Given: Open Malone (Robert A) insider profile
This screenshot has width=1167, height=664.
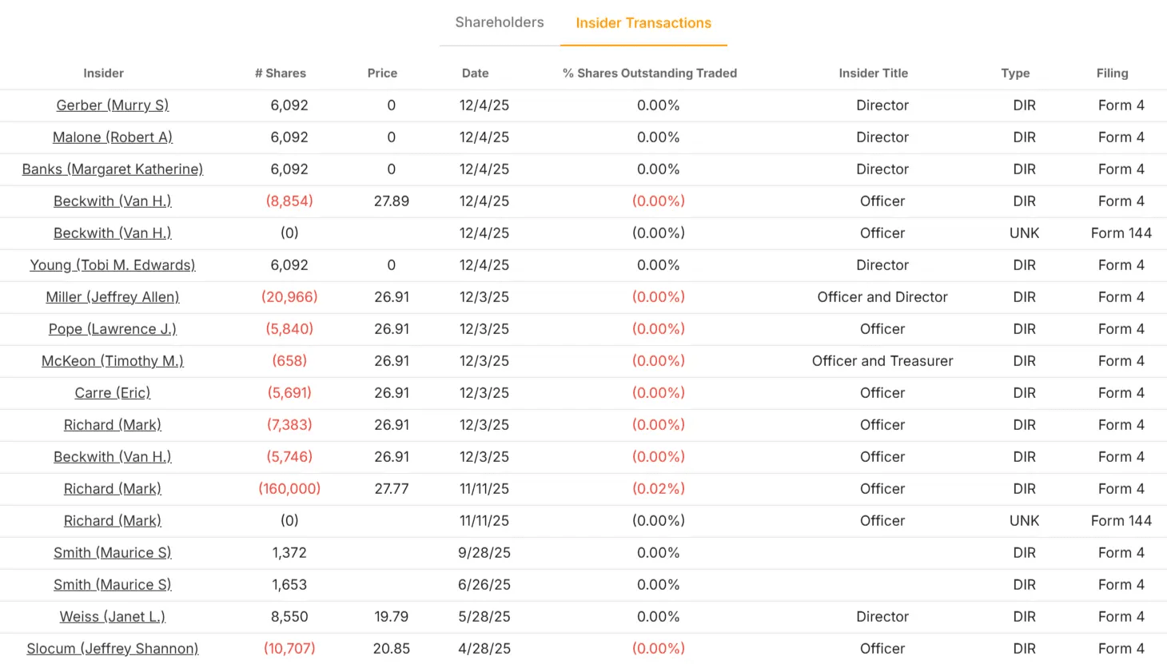Looking at the screenshot, I should tap(113, 137).
